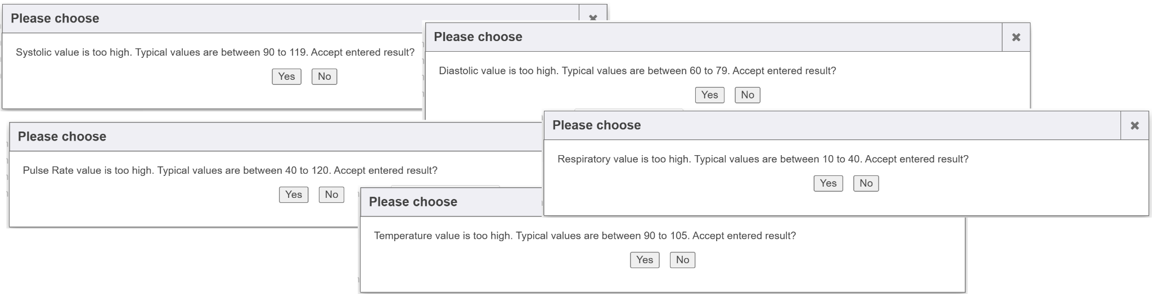1152x294 pixels.
Task: Decline the Respiratory value with No
Action: tap(866, 183)
